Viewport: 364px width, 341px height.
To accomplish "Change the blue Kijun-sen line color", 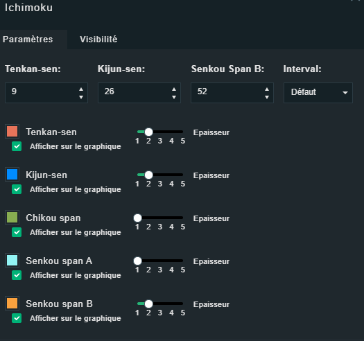I will pyautogui.click(x=12, y=175).
